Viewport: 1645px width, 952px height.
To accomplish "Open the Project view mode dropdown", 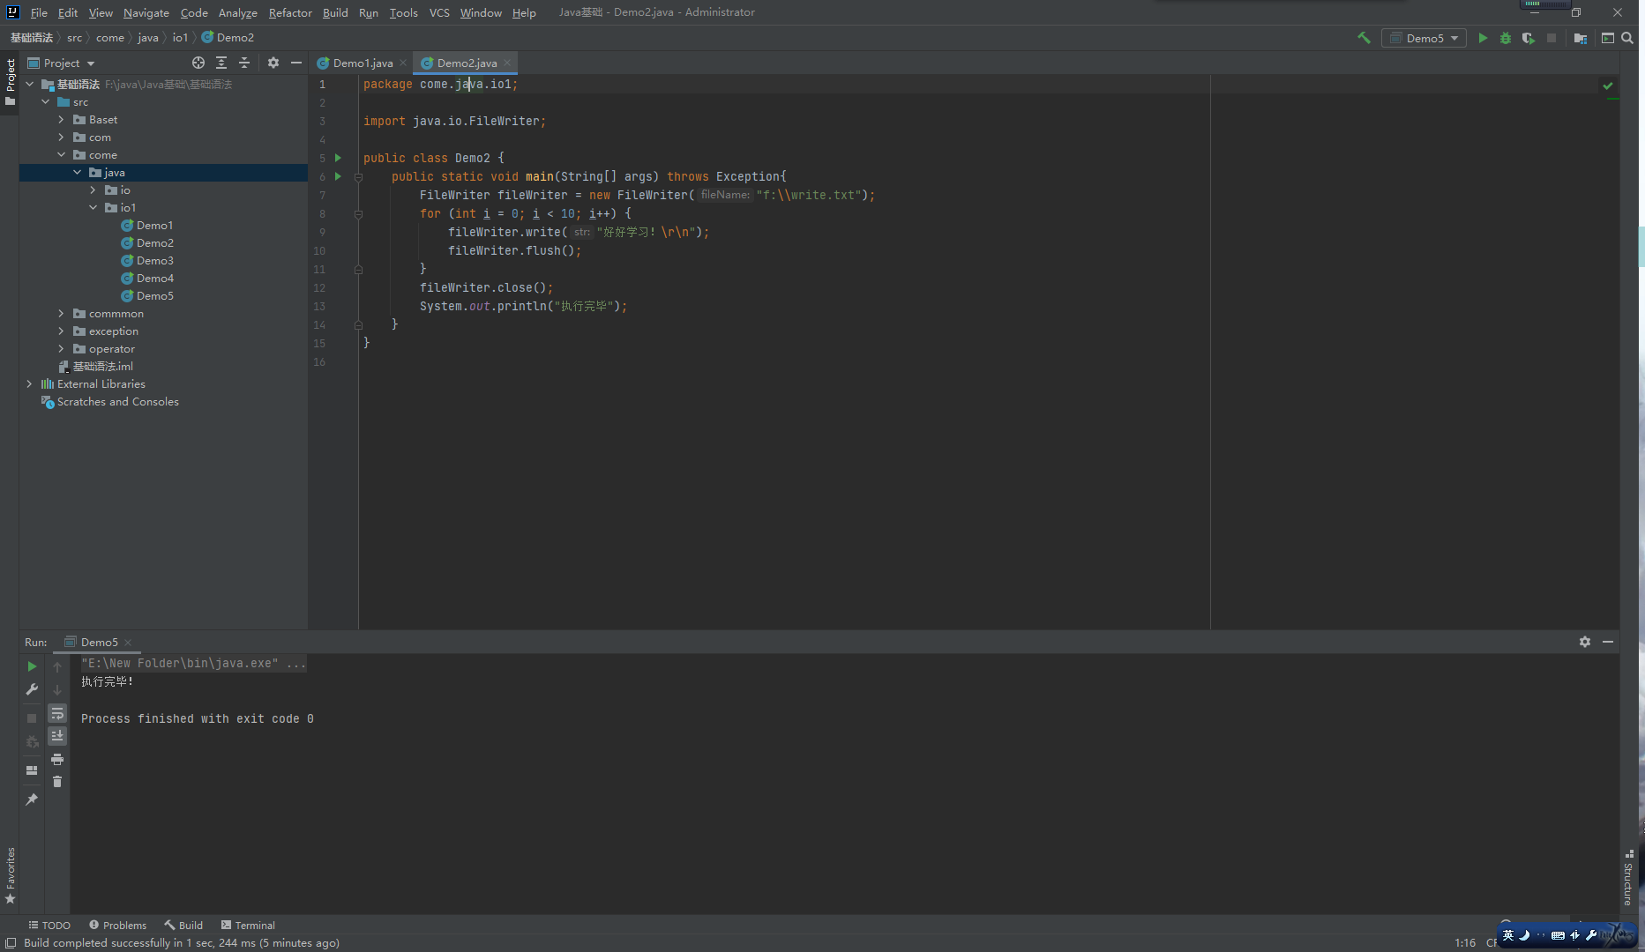I will point(61,63).
